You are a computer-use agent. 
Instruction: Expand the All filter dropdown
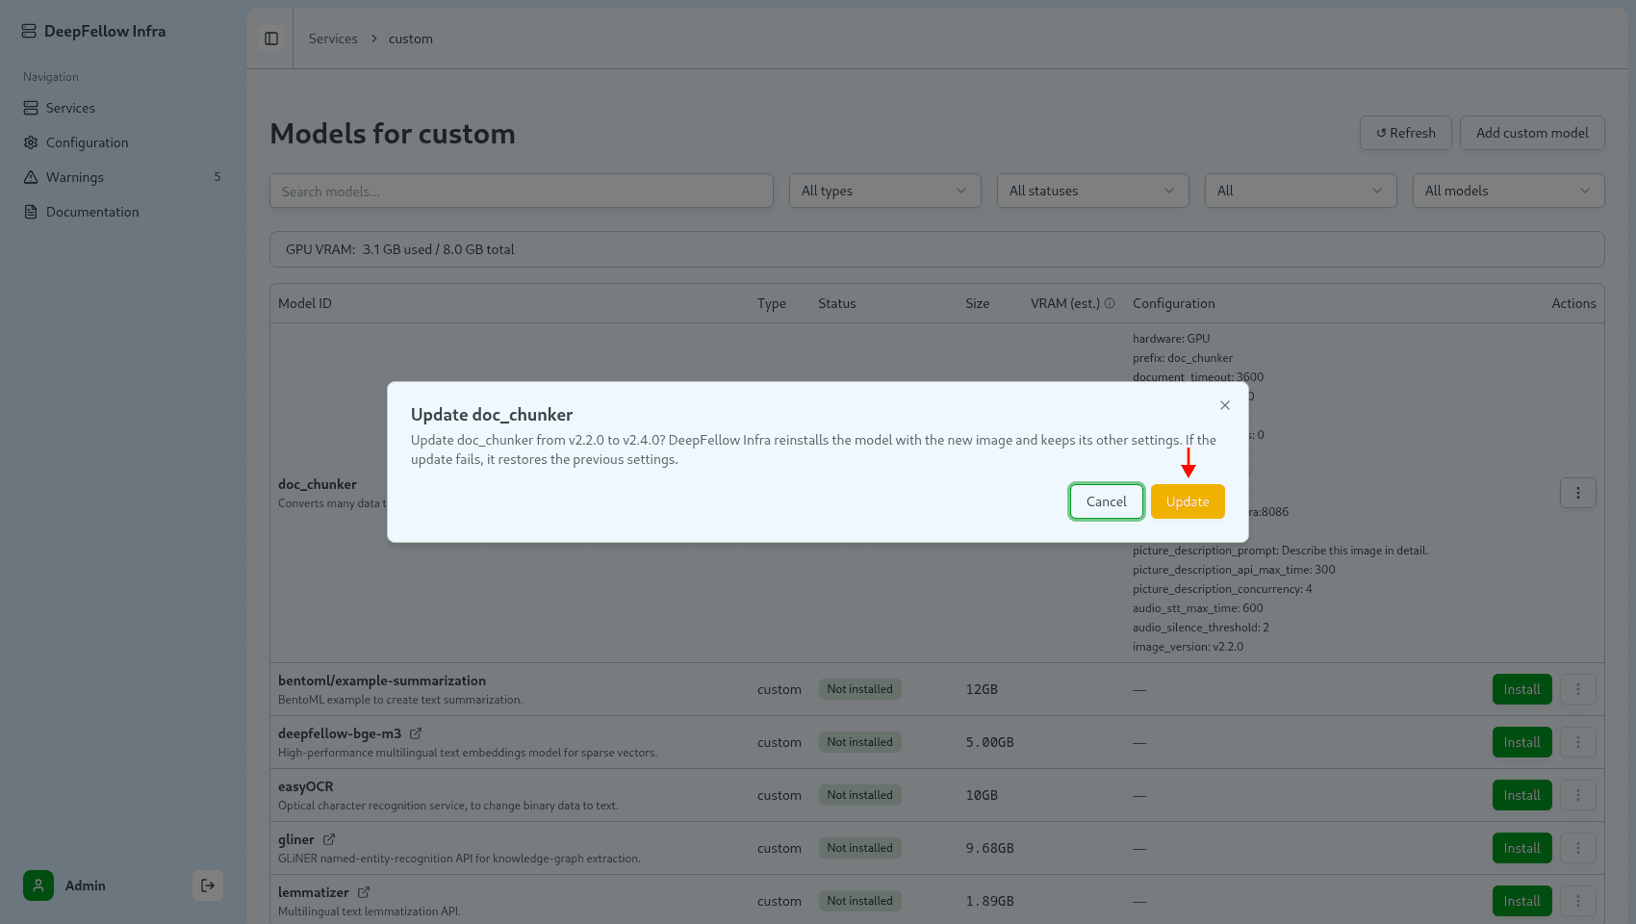pos(1301,191)
